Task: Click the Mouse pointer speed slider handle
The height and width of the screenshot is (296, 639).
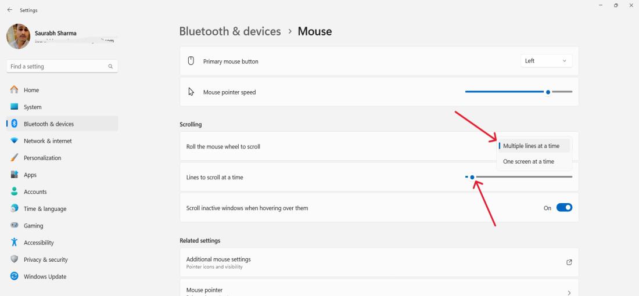Action: coord(548,92)
